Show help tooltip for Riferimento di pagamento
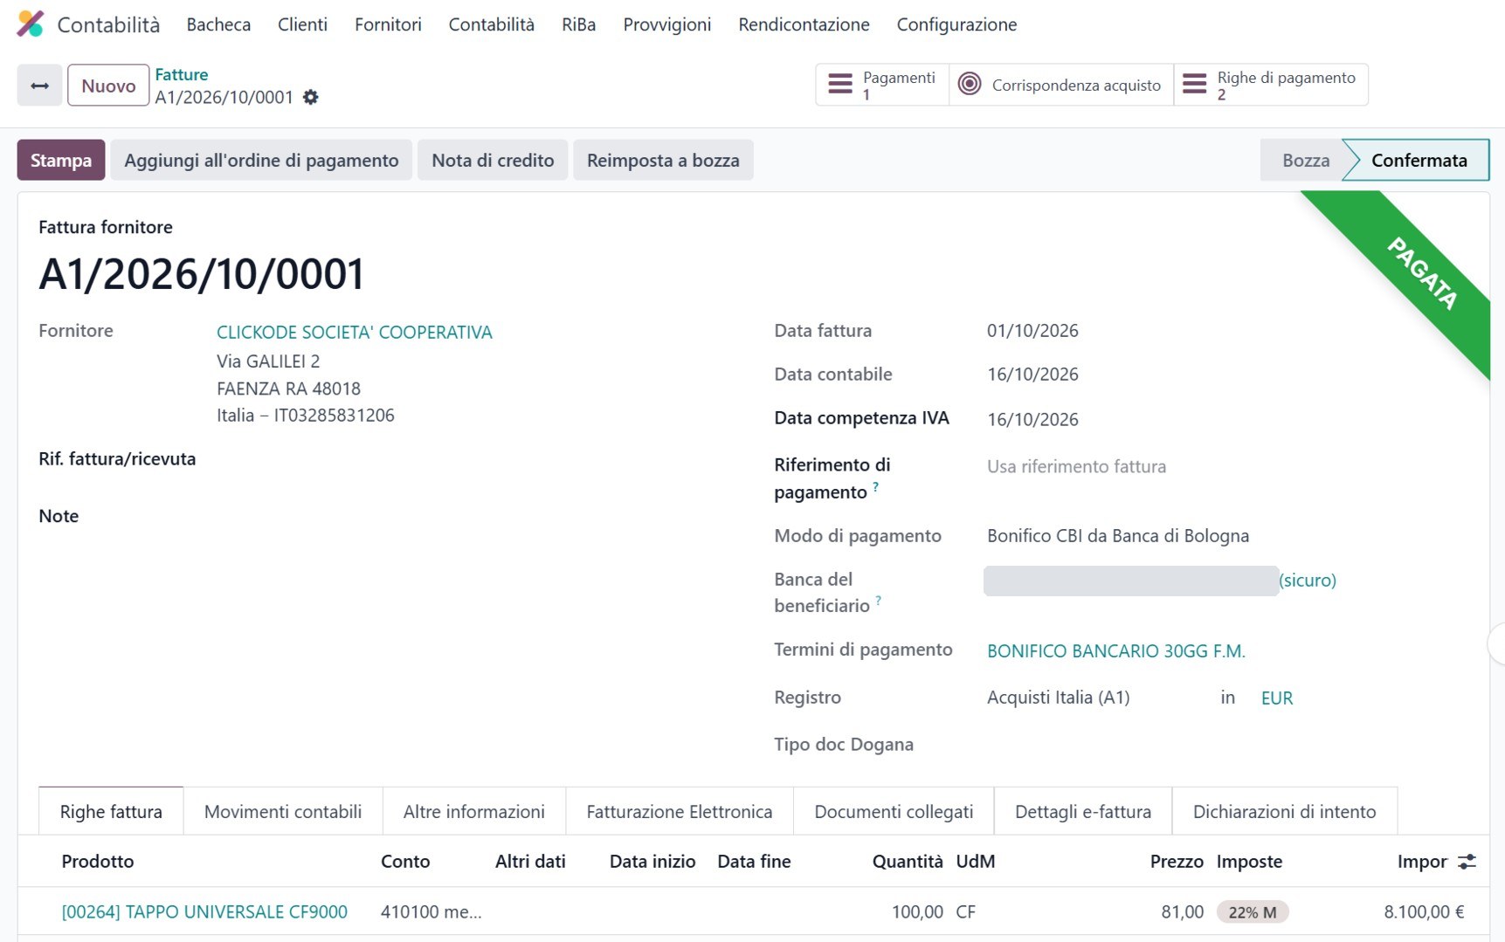 (875, 486)
